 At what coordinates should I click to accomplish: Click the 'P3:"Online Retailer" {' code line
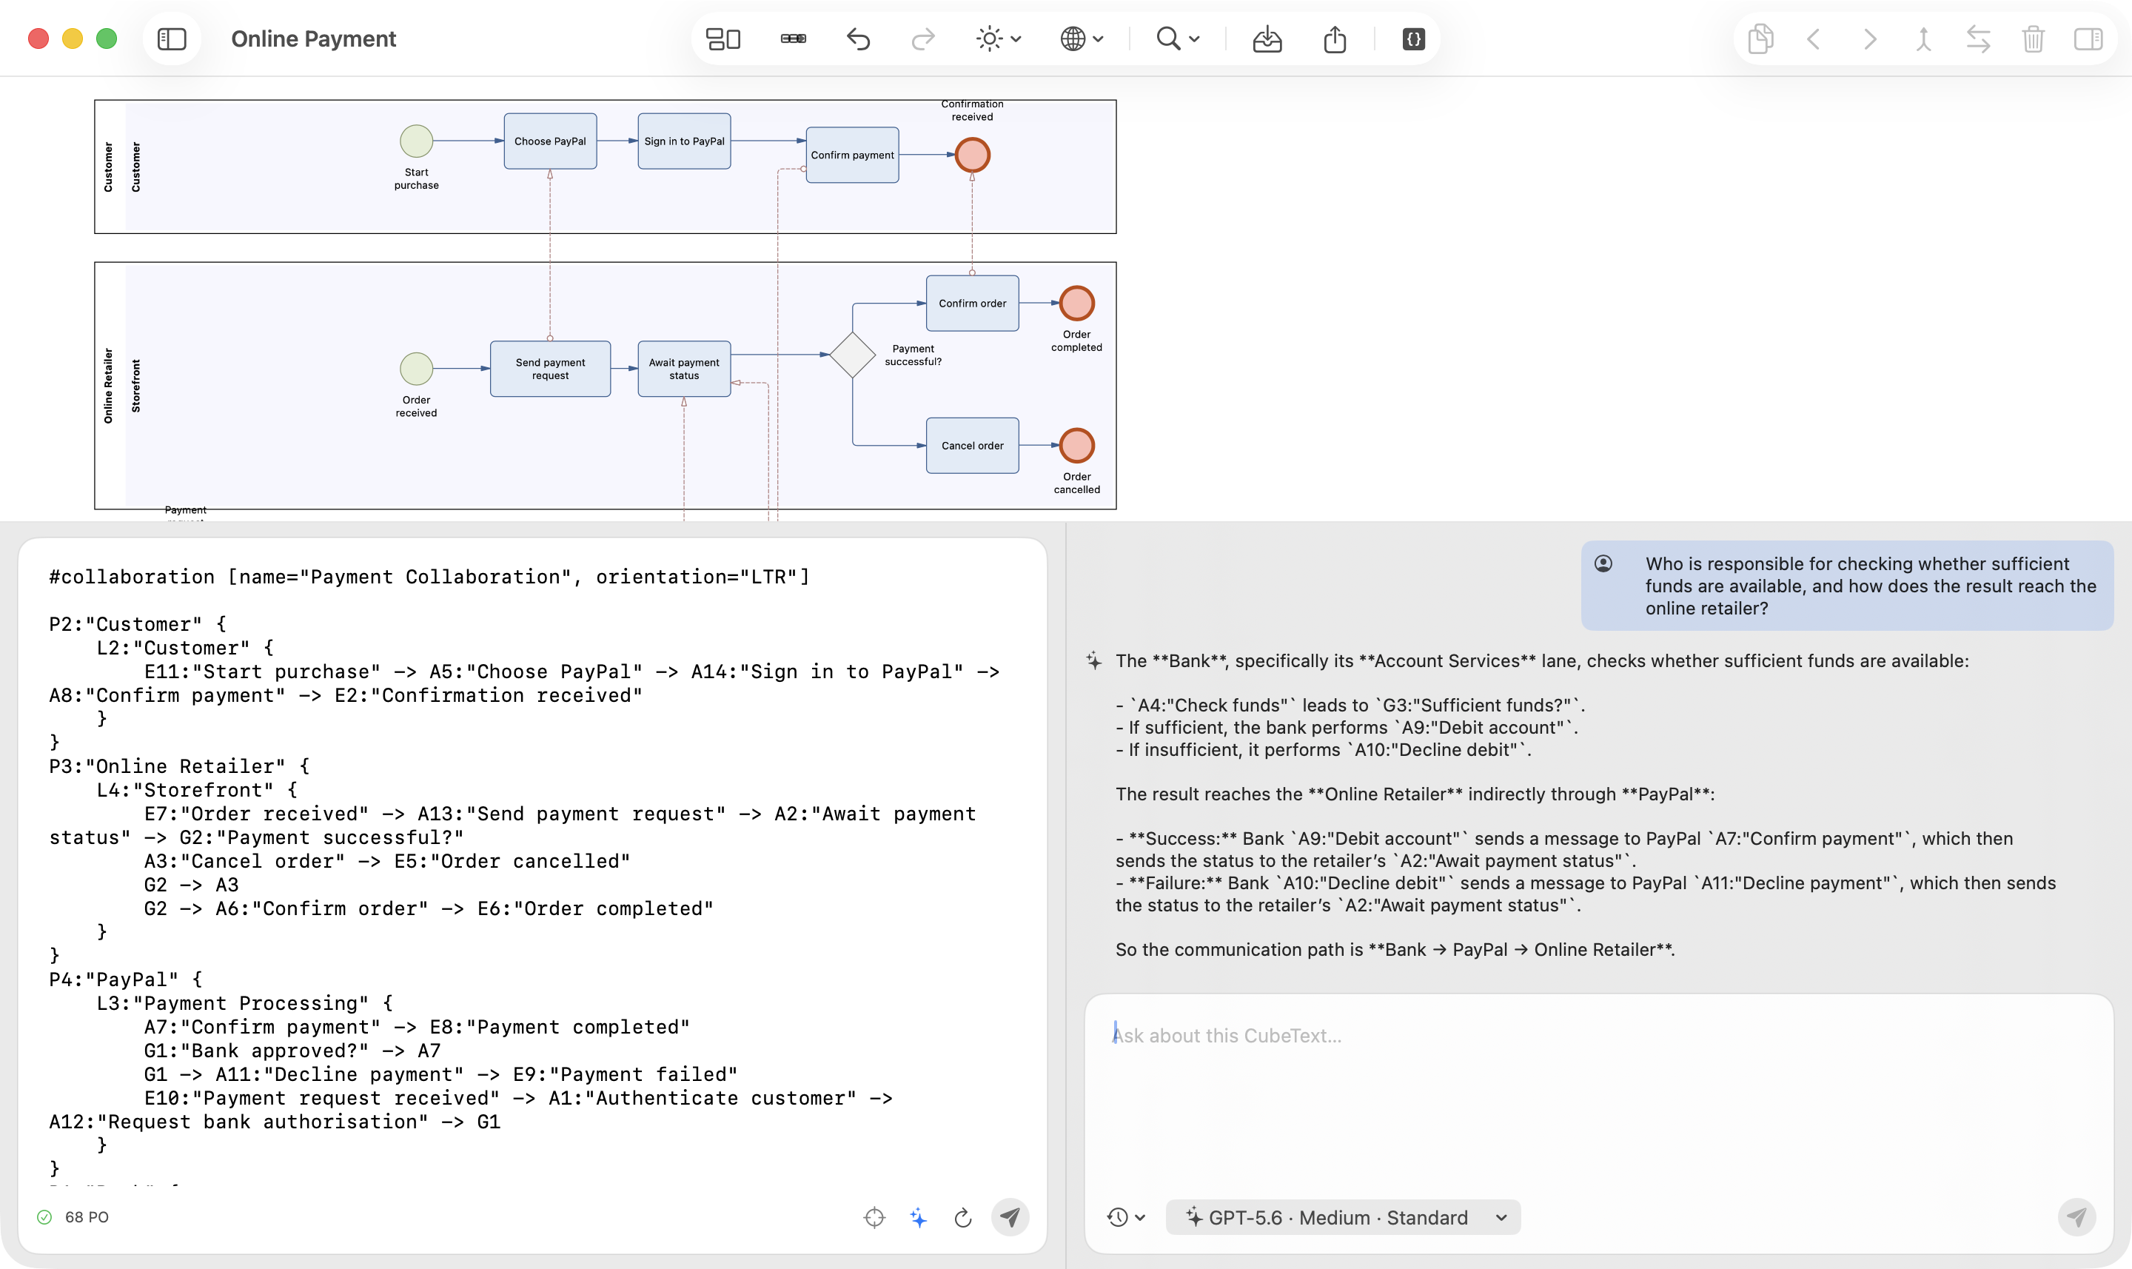[180, 766]
